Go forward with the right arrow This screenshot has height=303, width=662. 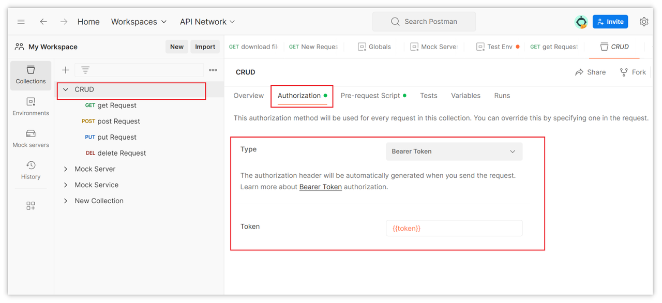tap(64, 22)
